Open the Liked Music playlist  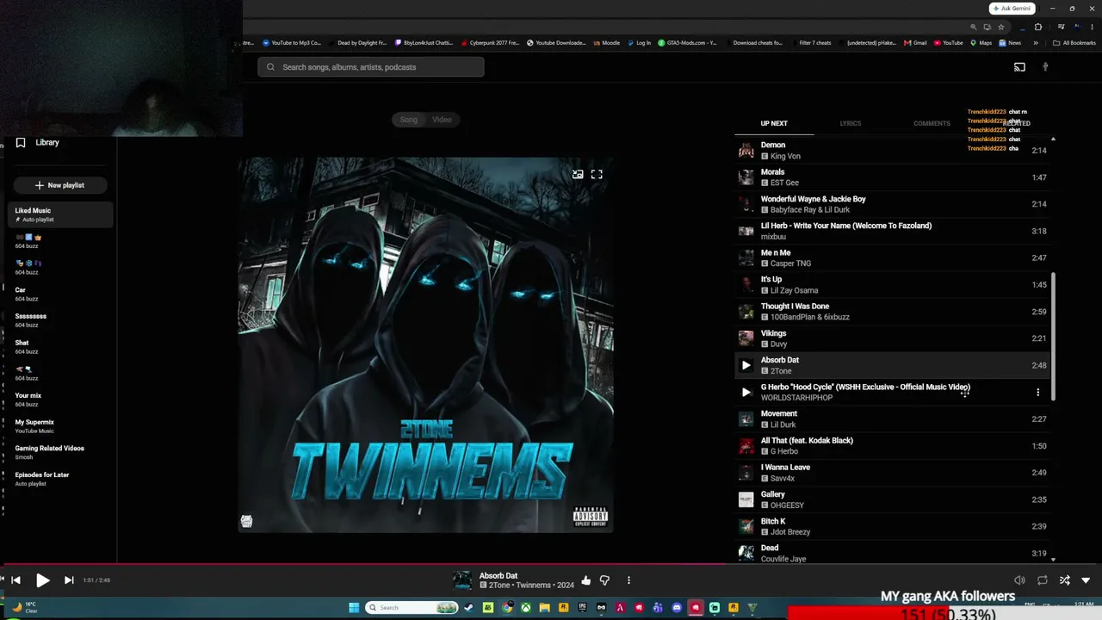[x=60, y=214]
